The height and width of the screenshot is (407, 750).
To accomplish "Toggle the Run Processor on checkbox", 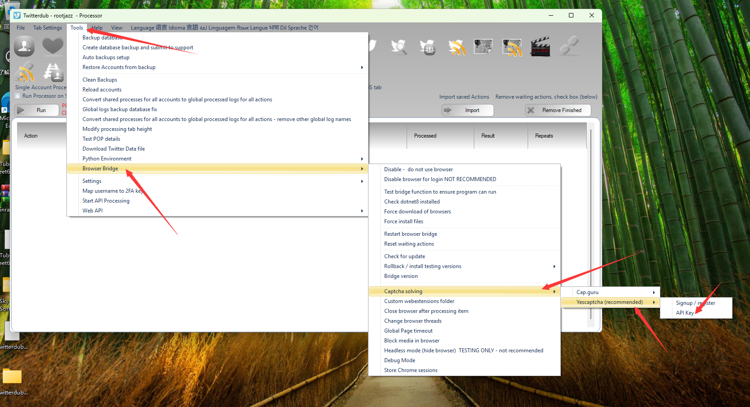I will pos(17,96).
